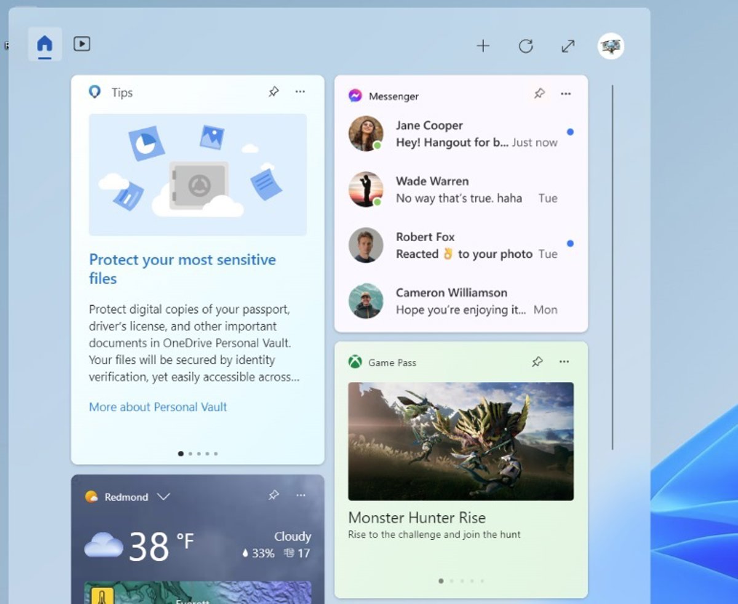This screenshot has width=738, height=604.
Task: Pin the Game Pass widget
Action: point(538,362)
